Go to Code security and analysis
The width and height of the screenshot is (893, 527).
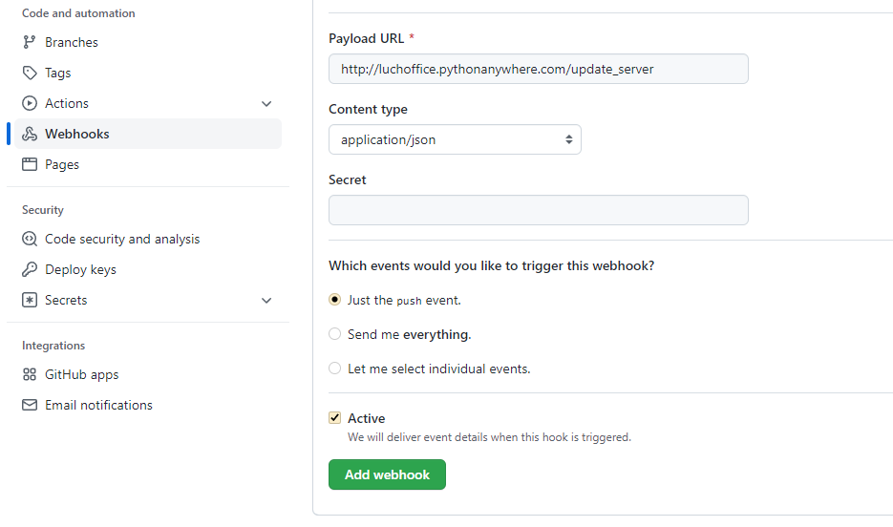[x=122, y=239]
